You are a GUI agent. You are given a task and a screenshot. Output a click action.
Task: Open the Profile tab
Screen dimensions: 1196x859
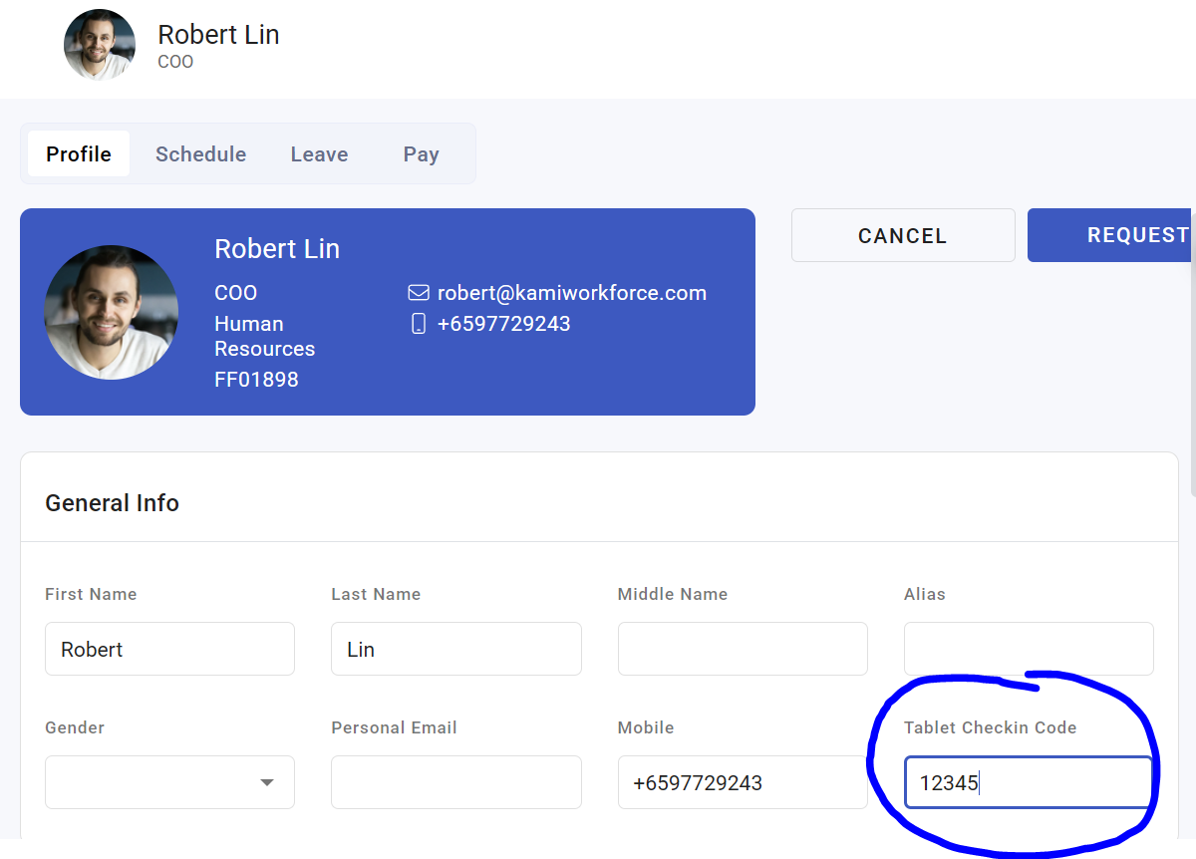coord(79,153)
